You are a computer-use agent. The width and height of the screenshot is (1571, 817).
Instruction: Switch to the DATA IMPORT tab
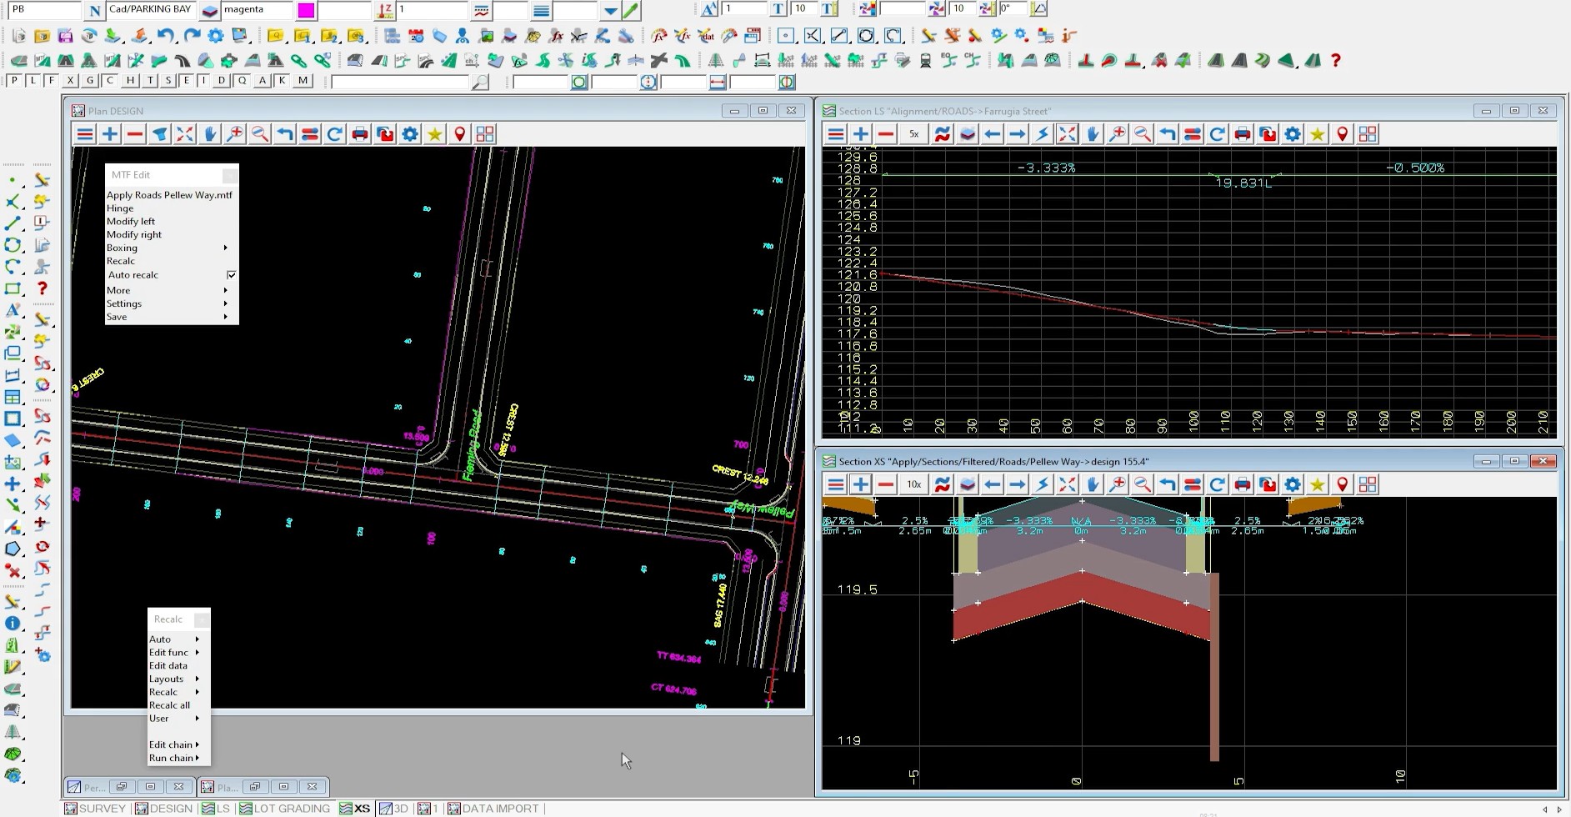point(493,808)
